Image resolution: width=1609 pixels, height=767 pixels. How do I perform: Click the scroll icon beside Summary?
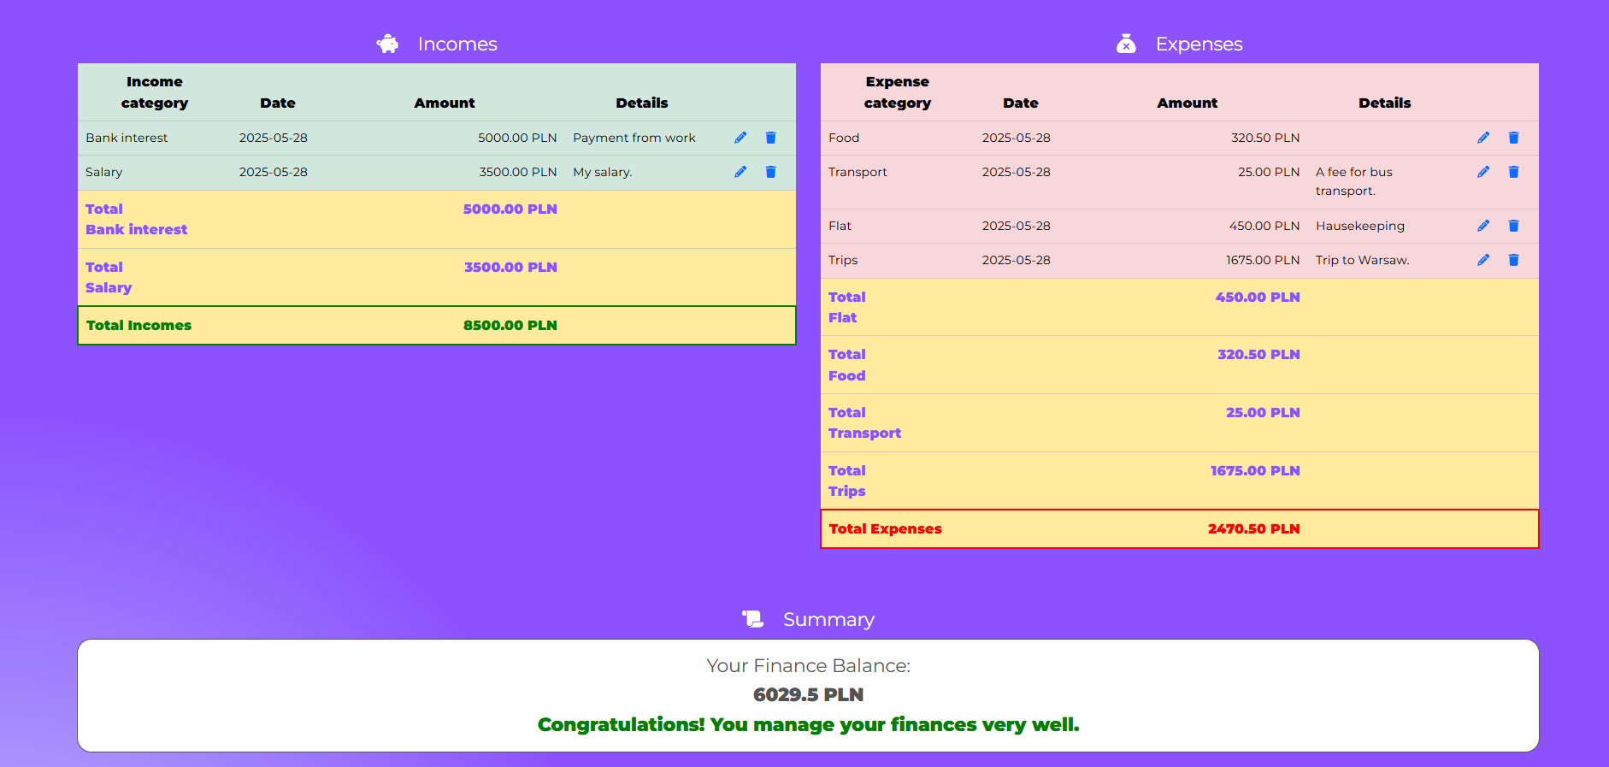752,619
